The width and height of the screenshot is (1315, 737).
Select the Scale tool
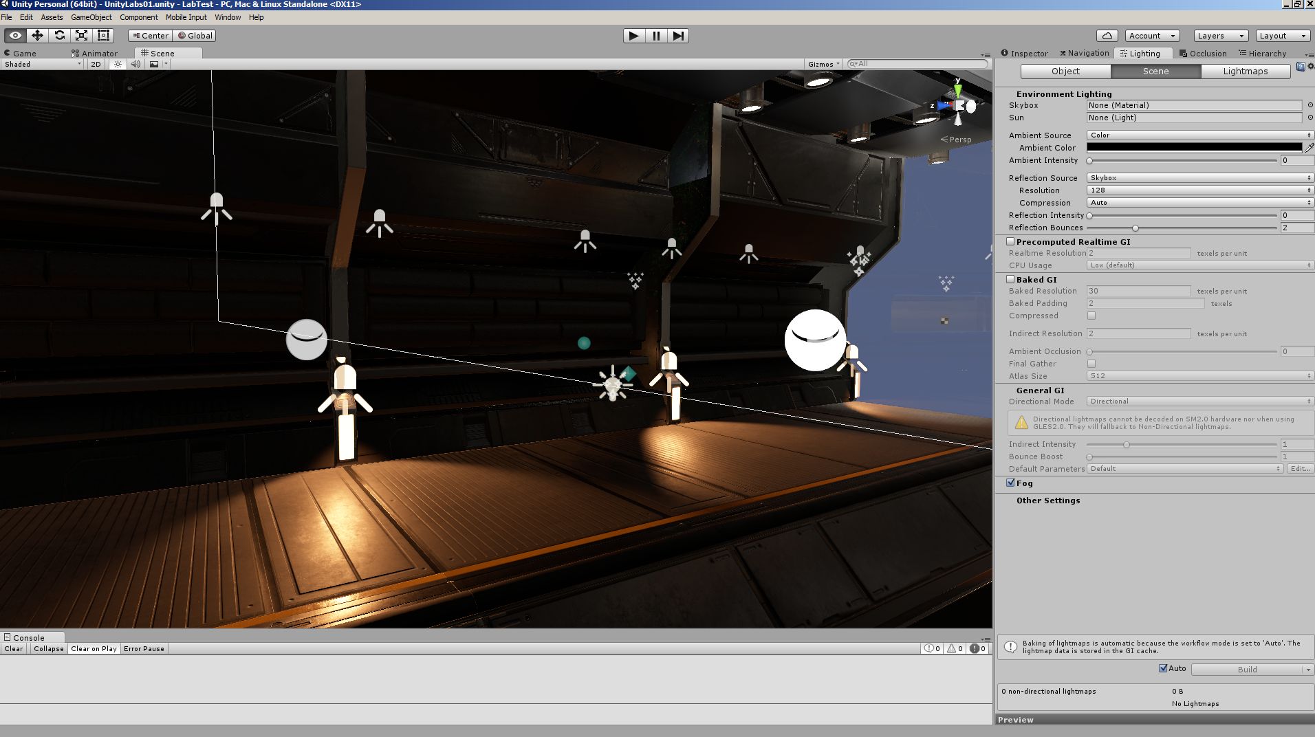coord(80,35)
